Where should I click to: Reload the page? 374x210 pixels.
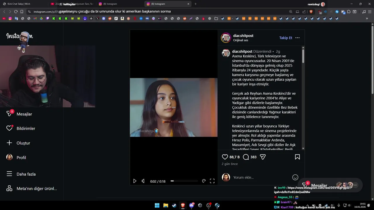16,12
